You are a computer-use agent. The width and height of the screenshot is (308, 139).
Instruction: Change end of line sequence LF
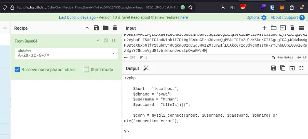click(x=302, y=57)
